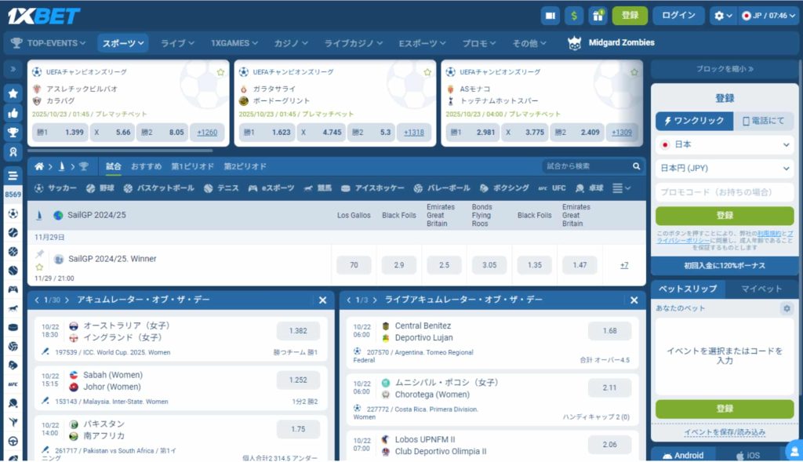Toggle favorite star for SailGP Winner event

[x=39, y=267]
